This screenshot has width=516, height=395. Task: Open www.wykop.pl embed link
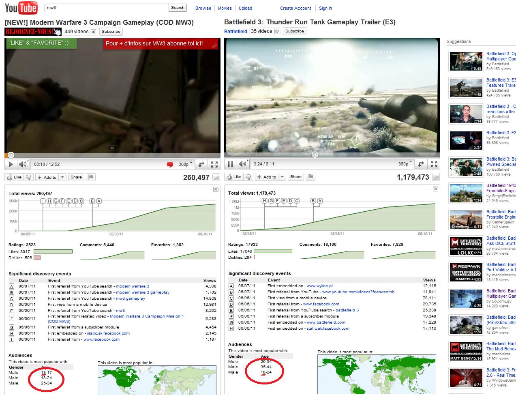click(319, 286)
